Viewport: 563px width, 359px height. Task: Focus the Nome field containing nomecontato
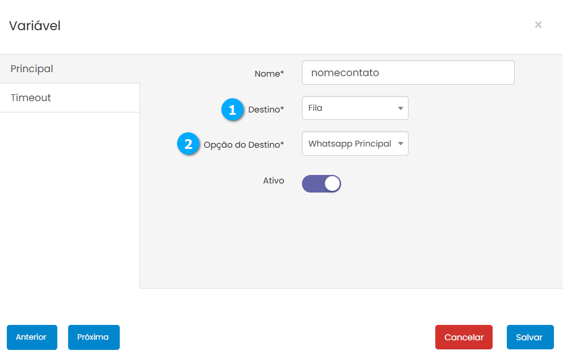[x=408, y=73]
